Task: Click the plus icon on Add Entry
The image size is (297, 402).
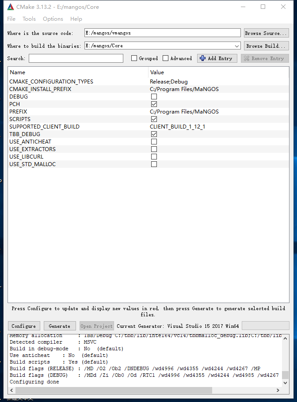Action: tap(202, 58)
